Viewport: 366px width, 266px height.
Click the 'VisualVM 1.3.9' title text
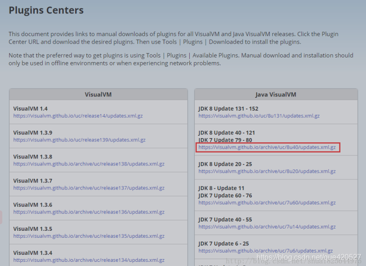click(32, 133)
